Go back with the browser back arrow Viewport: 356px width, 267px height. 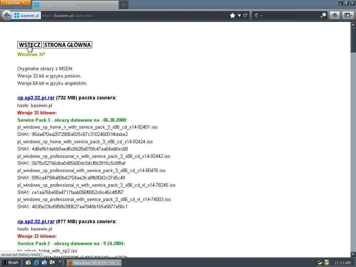click(7, 15)
